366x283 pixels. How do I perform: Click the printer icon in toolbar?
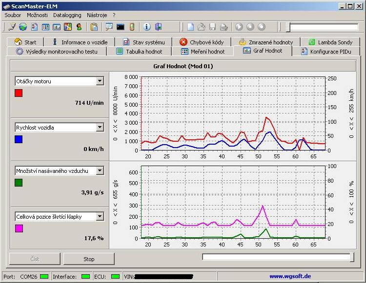click(x=224, y=27)
